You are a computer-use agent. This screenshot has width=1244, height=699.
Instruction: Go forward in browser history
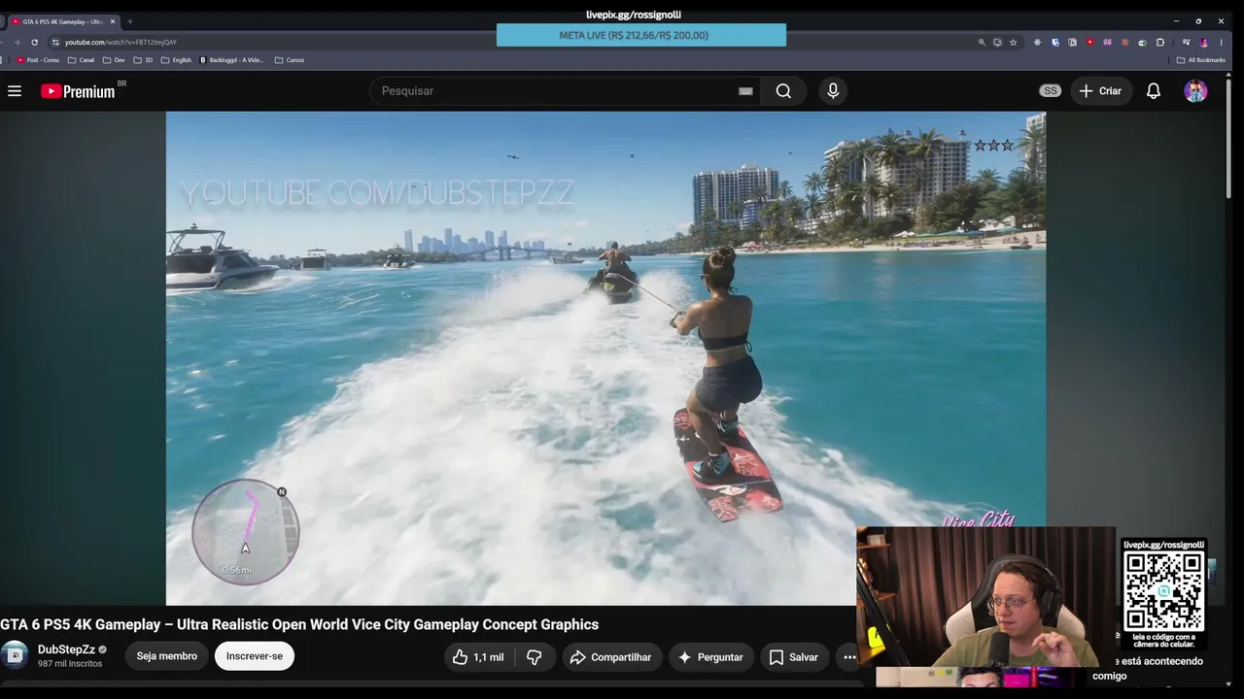point(17,43)
